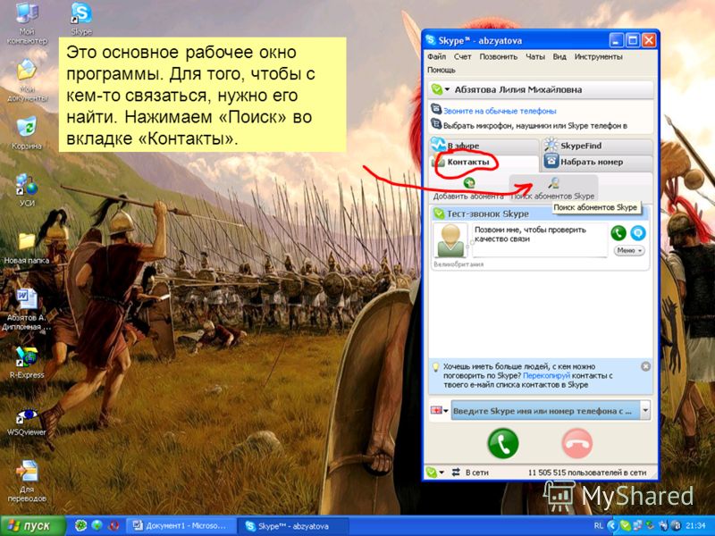This screenshot has width=715, height=536.
Task: Click the Search Skype users magnifier icon
Action: click(x=553, y=183)
